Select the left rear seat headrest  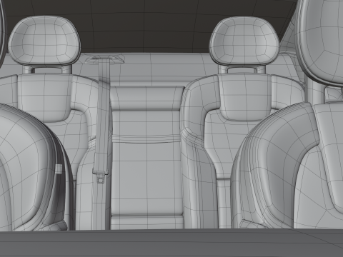pos(44,41)
